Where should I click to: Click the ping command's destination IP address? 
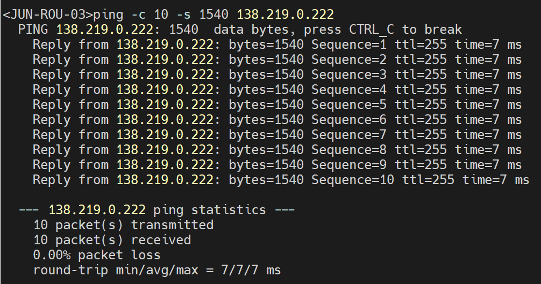point(285,13)
